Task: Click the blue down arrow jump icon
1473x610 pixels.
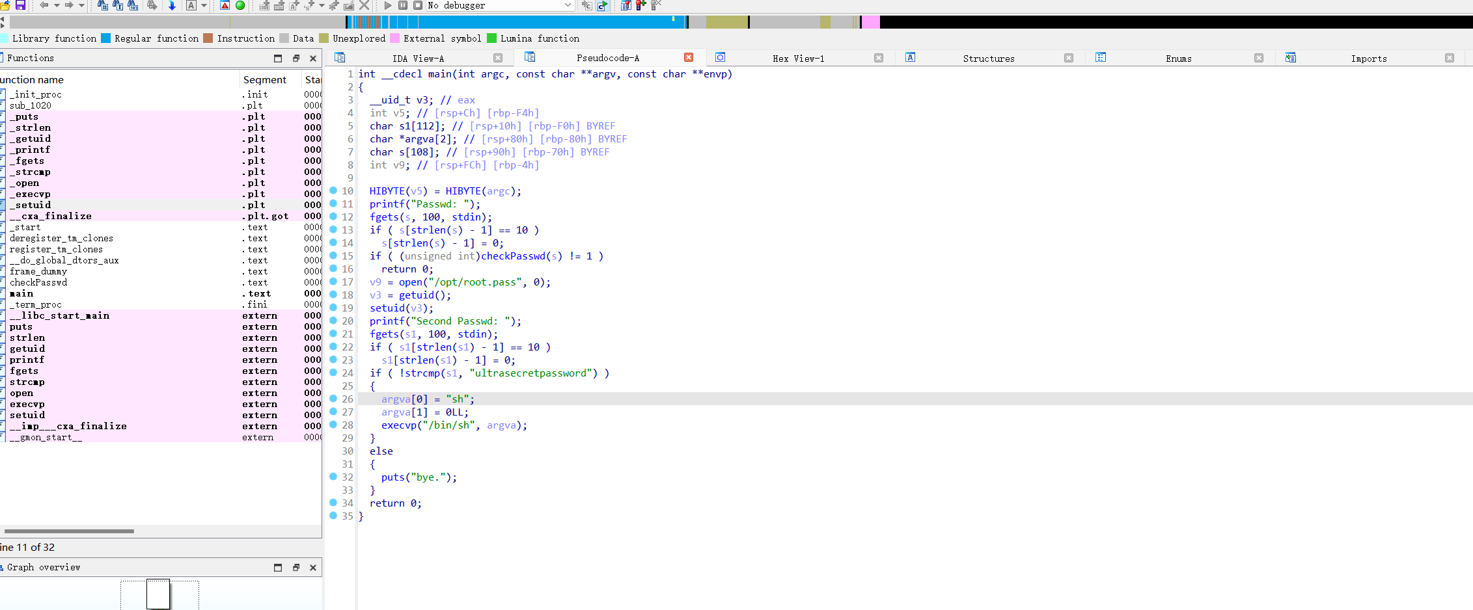Action: click(x=172, y=5)
